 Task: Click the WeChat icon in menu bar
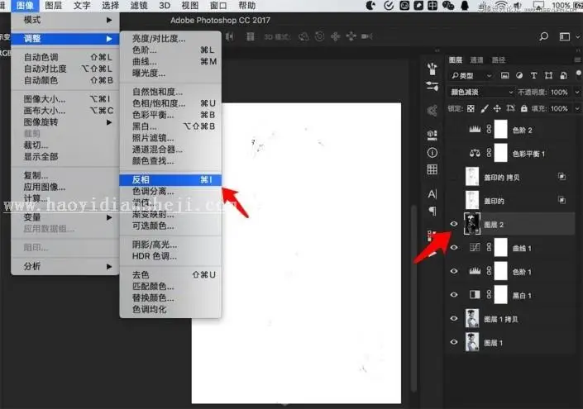pyautogui.click(x=448, y=5)
